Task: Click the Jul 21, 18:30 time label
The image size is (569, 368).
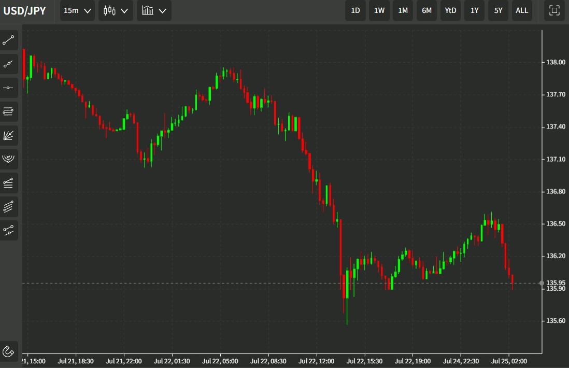Action: [76, 361]
